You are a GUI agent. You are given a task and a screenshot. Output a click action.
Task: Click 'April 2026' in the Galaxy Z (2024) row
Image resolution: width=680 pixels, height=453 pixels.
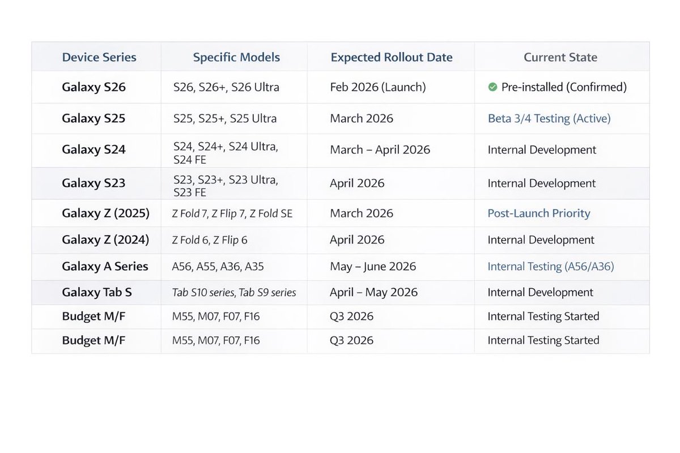pyautogui.click(x=357, y=240)
